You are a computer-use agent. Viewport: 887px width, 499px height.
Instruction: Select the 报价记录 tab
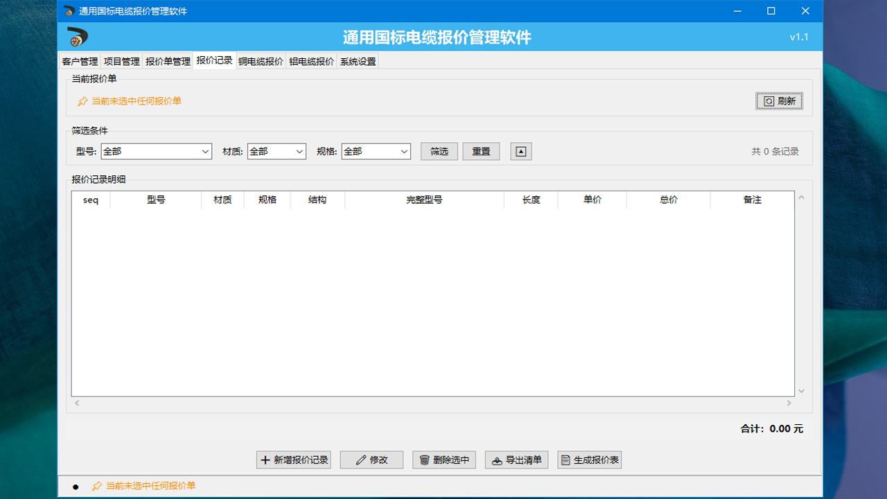pos(214,60)
